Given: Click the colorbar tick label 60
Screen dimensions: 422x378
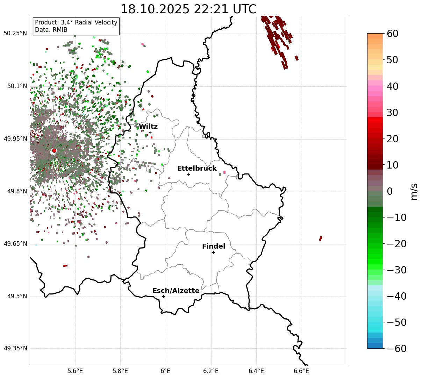Looking at the screenshot, I should pyautogui.click(x=393, y=34).
